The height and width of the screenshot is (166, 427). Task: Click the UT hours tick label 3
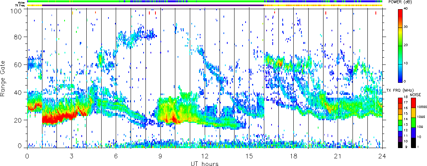click(72, 156)
